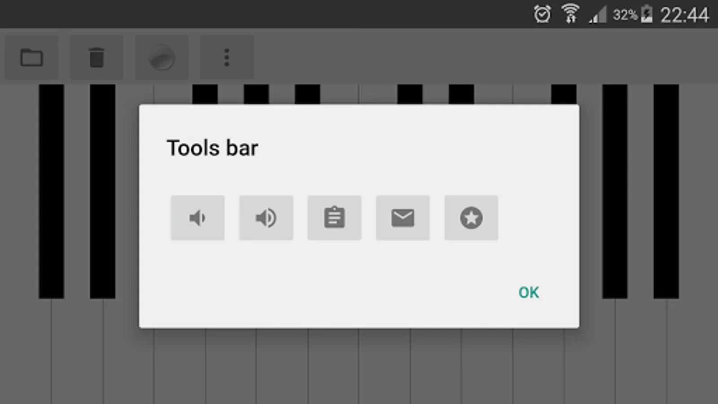Tap the volume down speaker icon

(x=197, y=218)
